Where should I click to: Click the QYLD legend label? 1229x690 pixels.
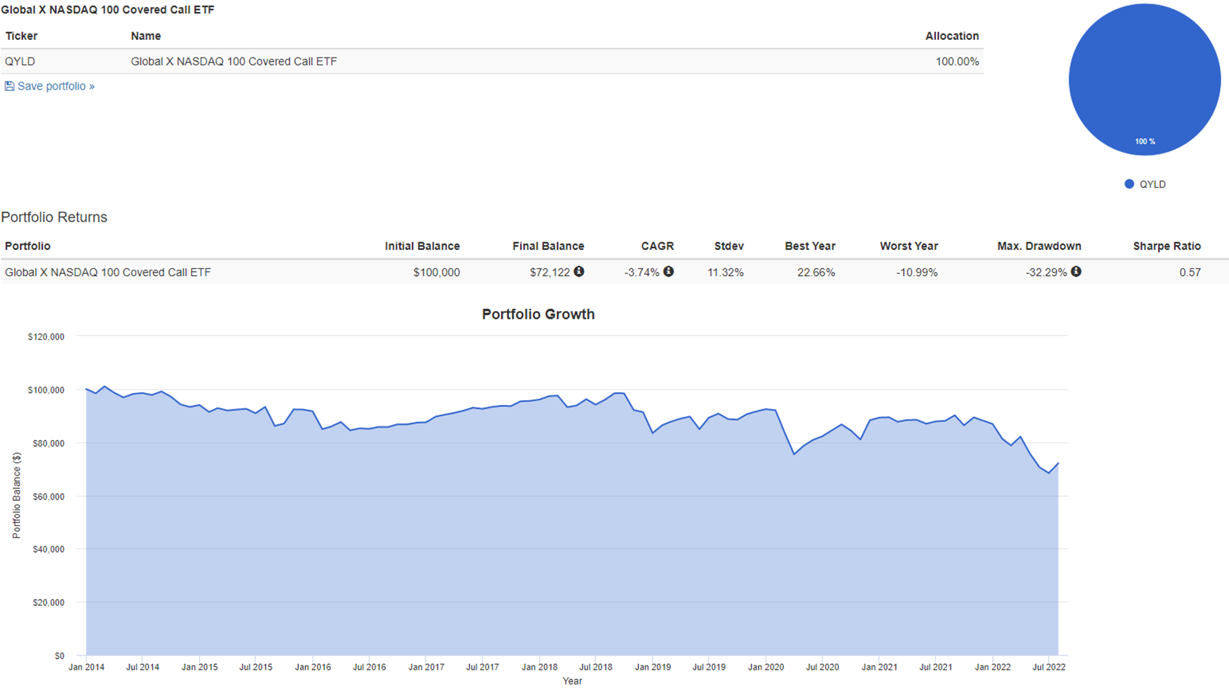1153,184
